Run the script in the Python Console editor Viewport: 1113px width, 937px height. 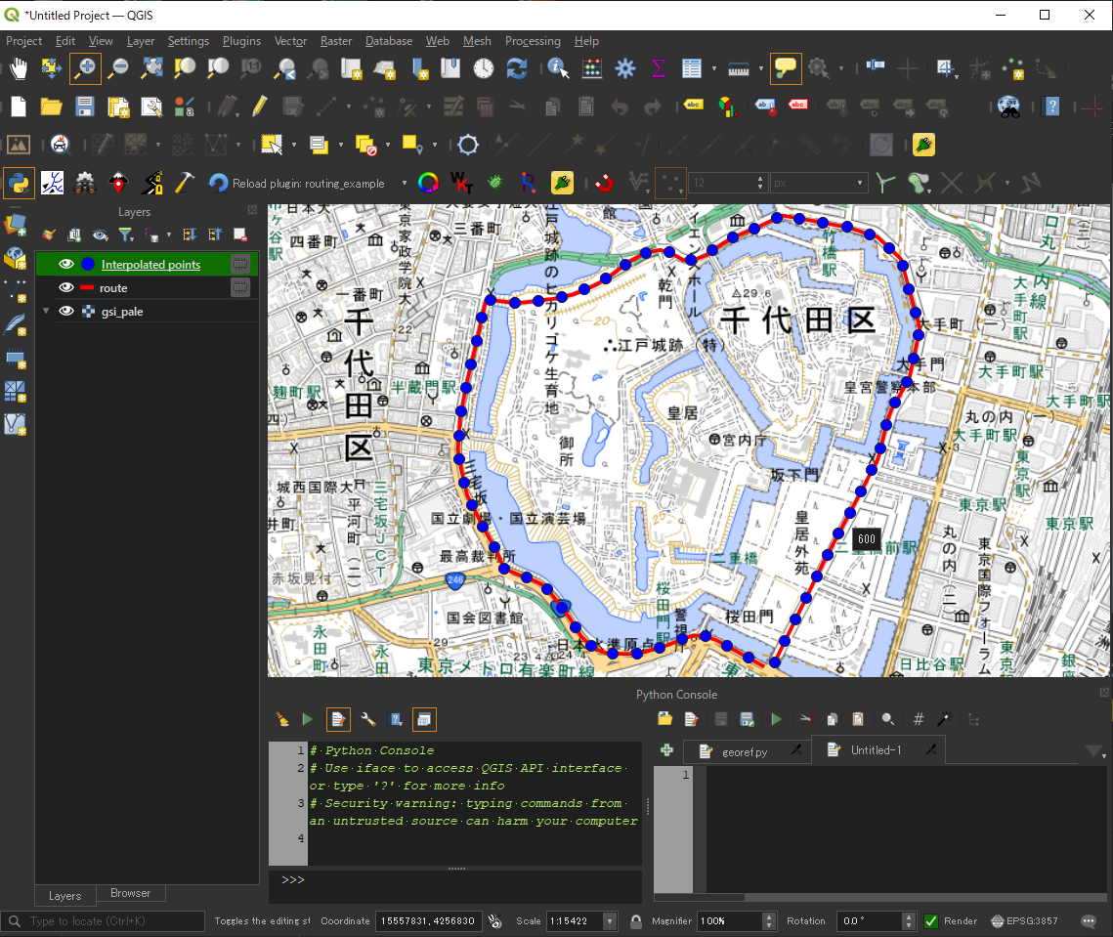tap(777, 719)
